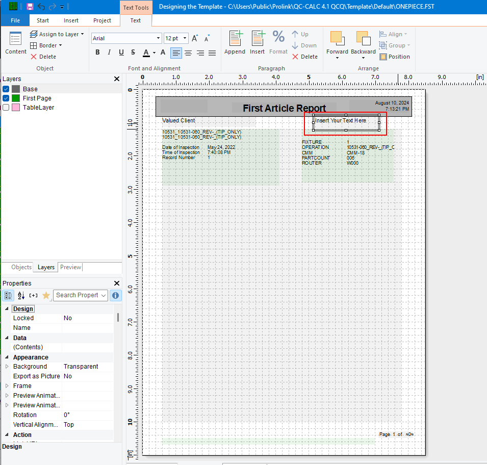Click the Insert paragraph icon
Screen dimensions: 487x465
[x=258, y=43]
